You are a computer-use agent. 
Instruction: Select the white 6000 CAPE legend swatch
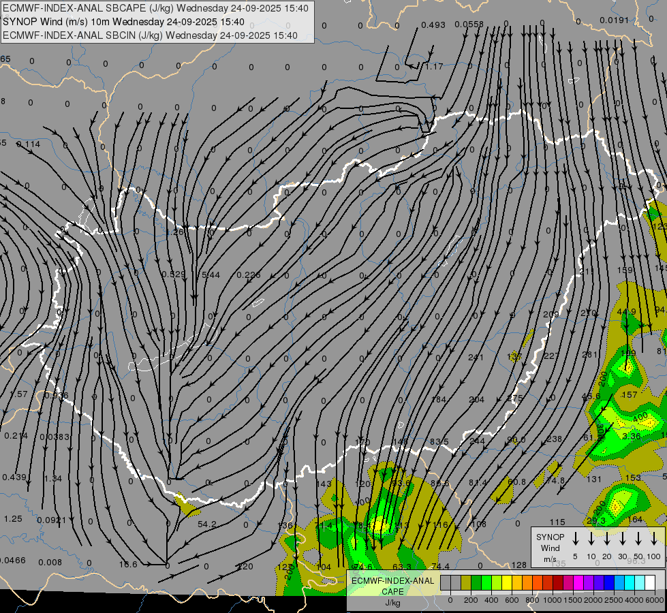click(649, 583)
